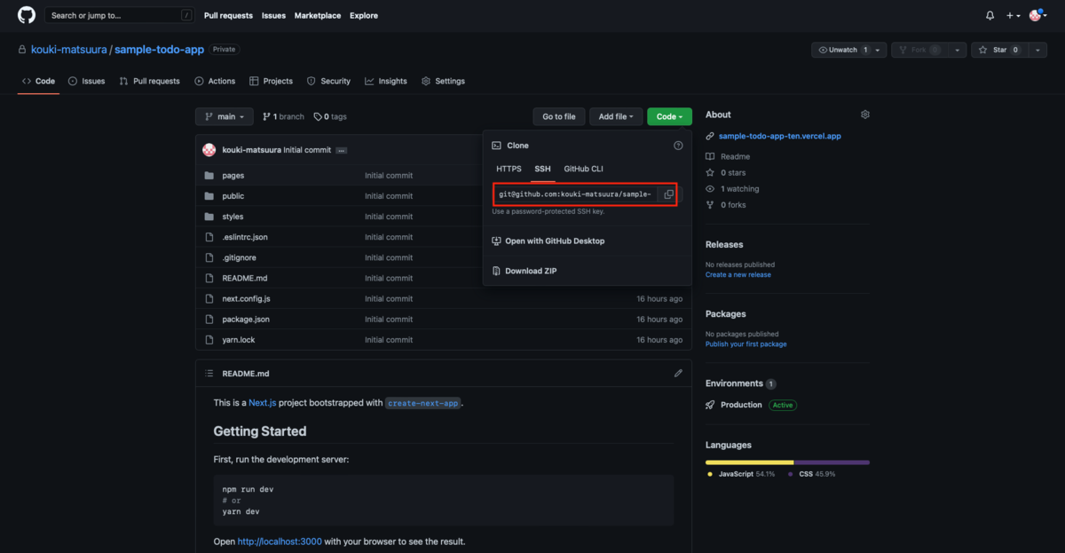Open sample-todo-app-ten.vercel.app link

coord(780,137)
